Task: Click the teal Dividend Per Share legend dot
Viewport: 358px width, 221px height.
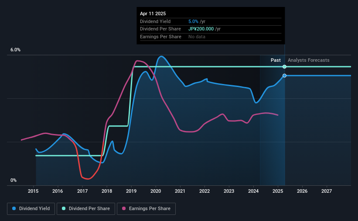Action: [64, 208]
